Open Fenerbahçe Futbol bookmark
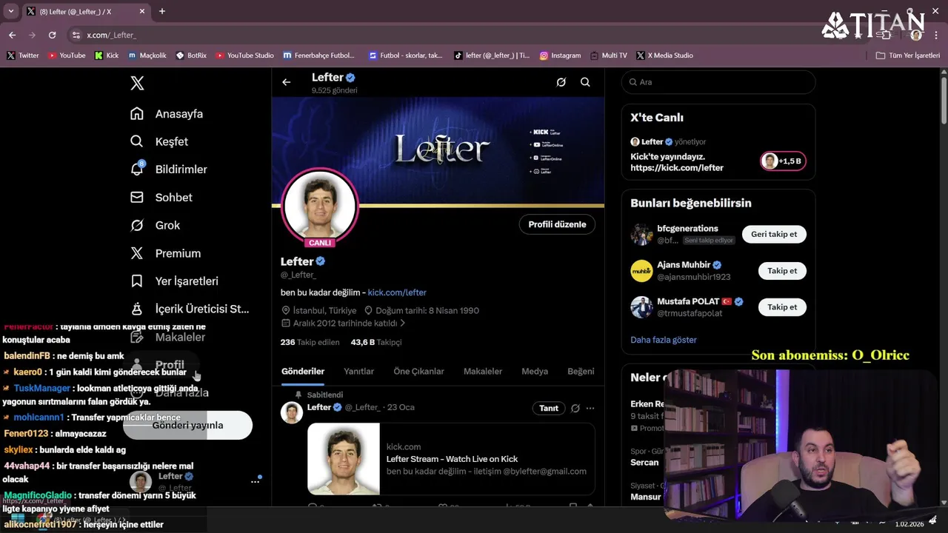 [x=319, y=56]
